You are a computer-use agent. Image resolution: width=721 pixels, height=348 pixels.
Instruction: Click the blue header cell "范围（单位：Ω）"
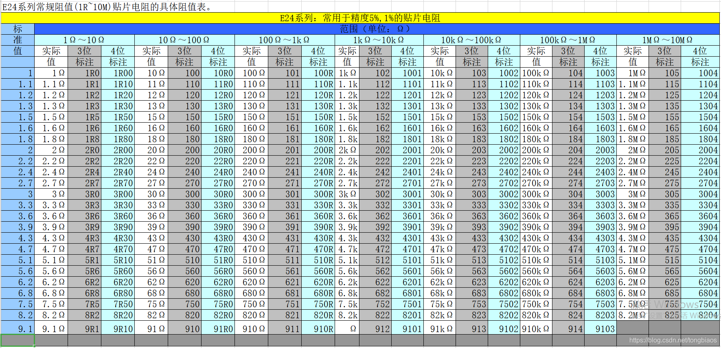(x=377, y=29)
